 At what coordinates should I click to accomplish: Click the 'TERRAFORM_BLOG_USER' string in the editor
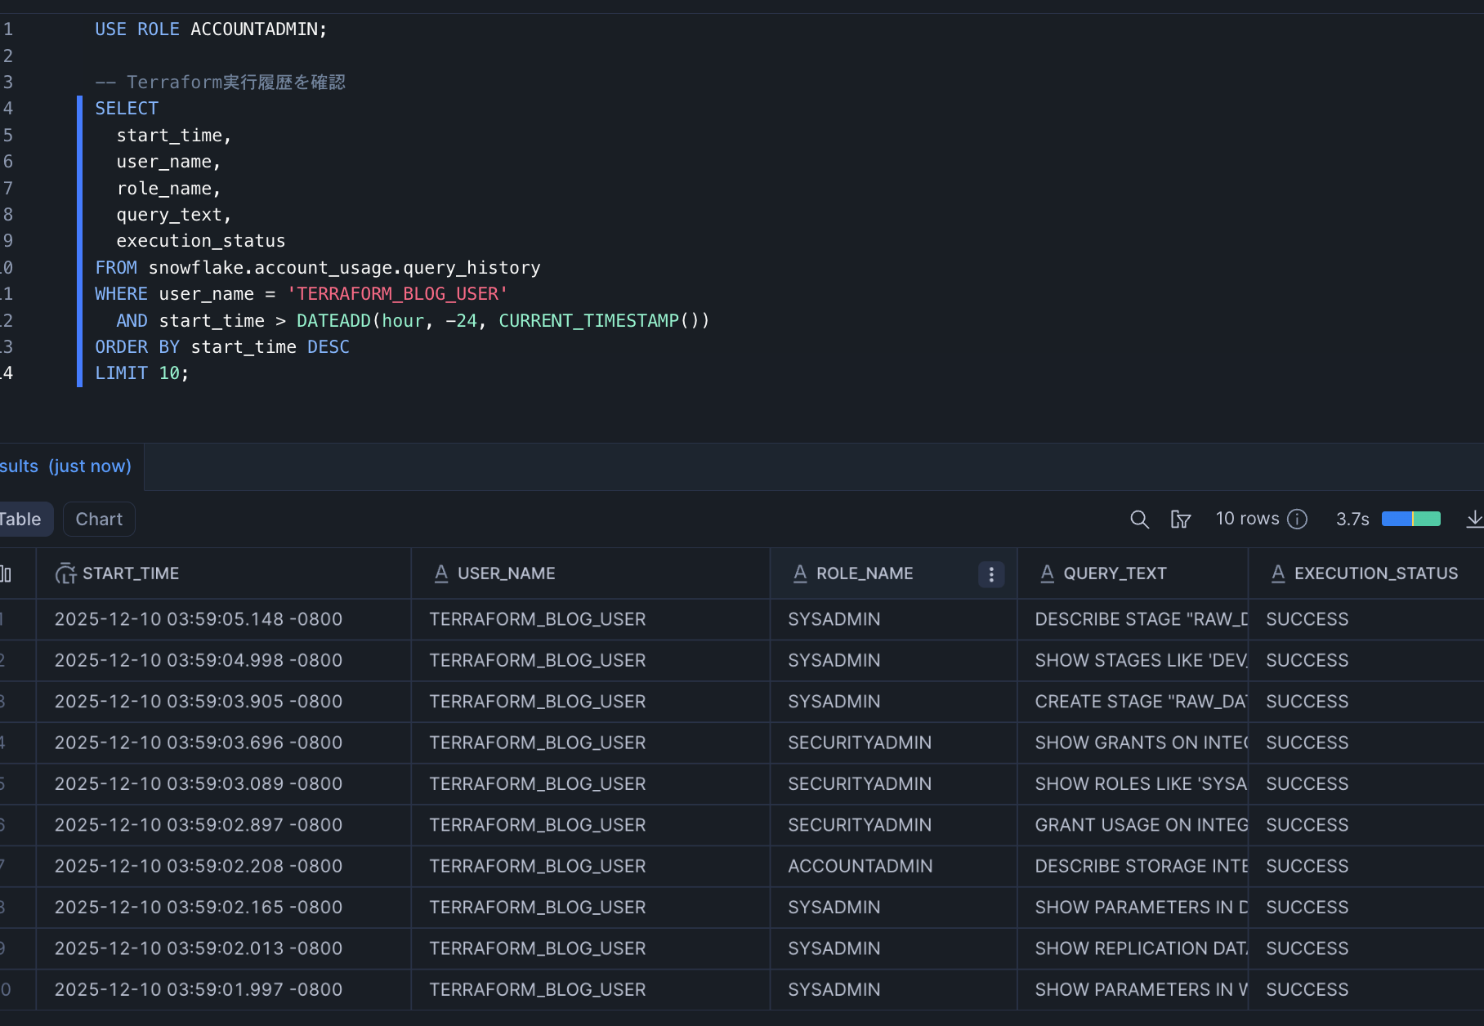(397, 294)
